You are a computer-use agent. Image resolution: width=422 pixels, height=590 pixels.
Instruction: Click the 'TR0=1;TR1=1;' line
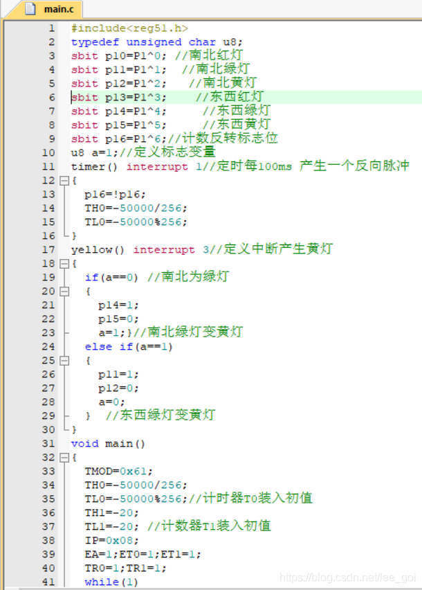tap(125, 568)
